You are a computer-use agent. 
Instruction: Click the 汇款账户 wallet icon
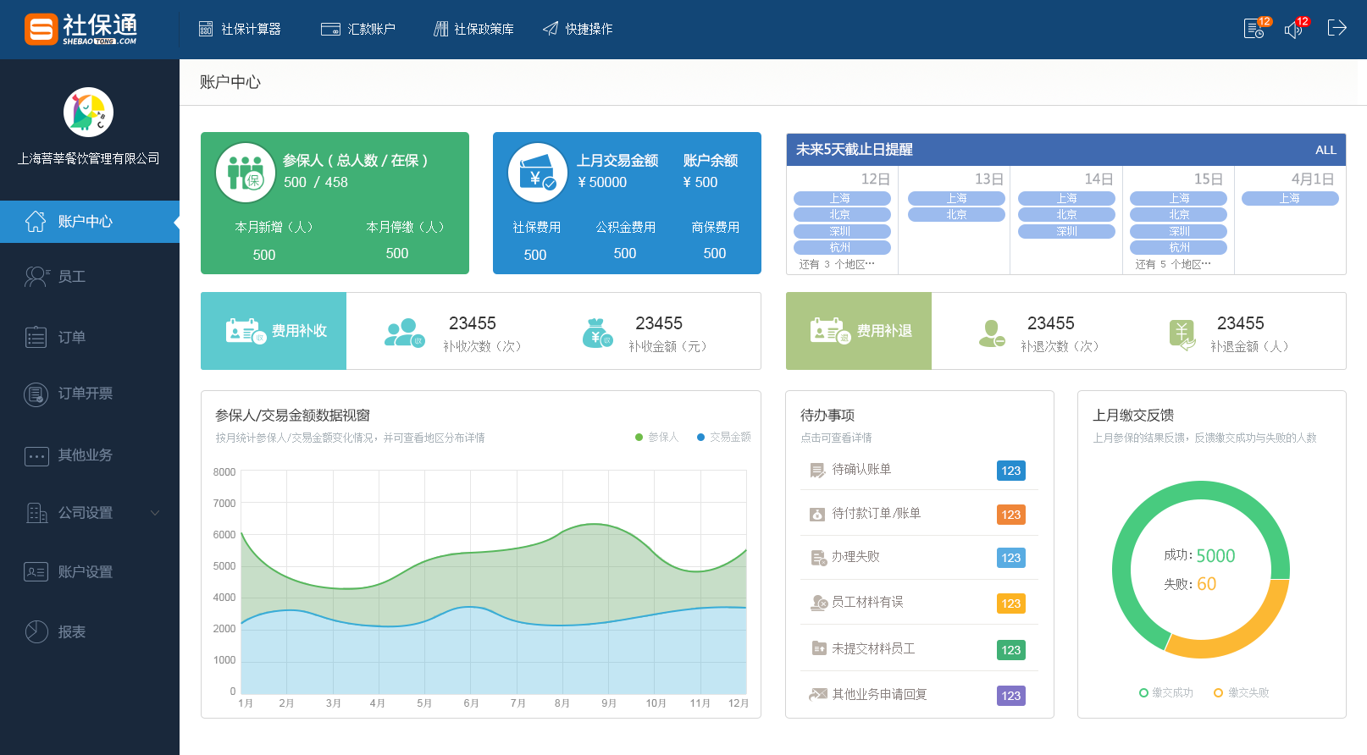pos(330,29)
